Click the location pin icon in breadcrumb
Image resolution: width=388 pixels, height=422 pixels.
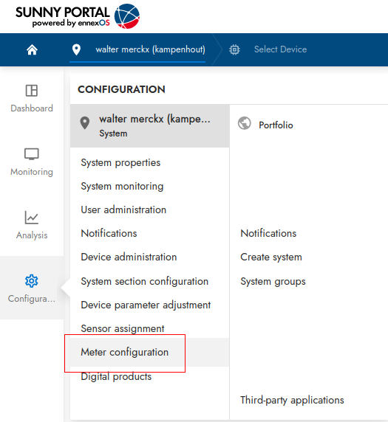tap(77, 49)
